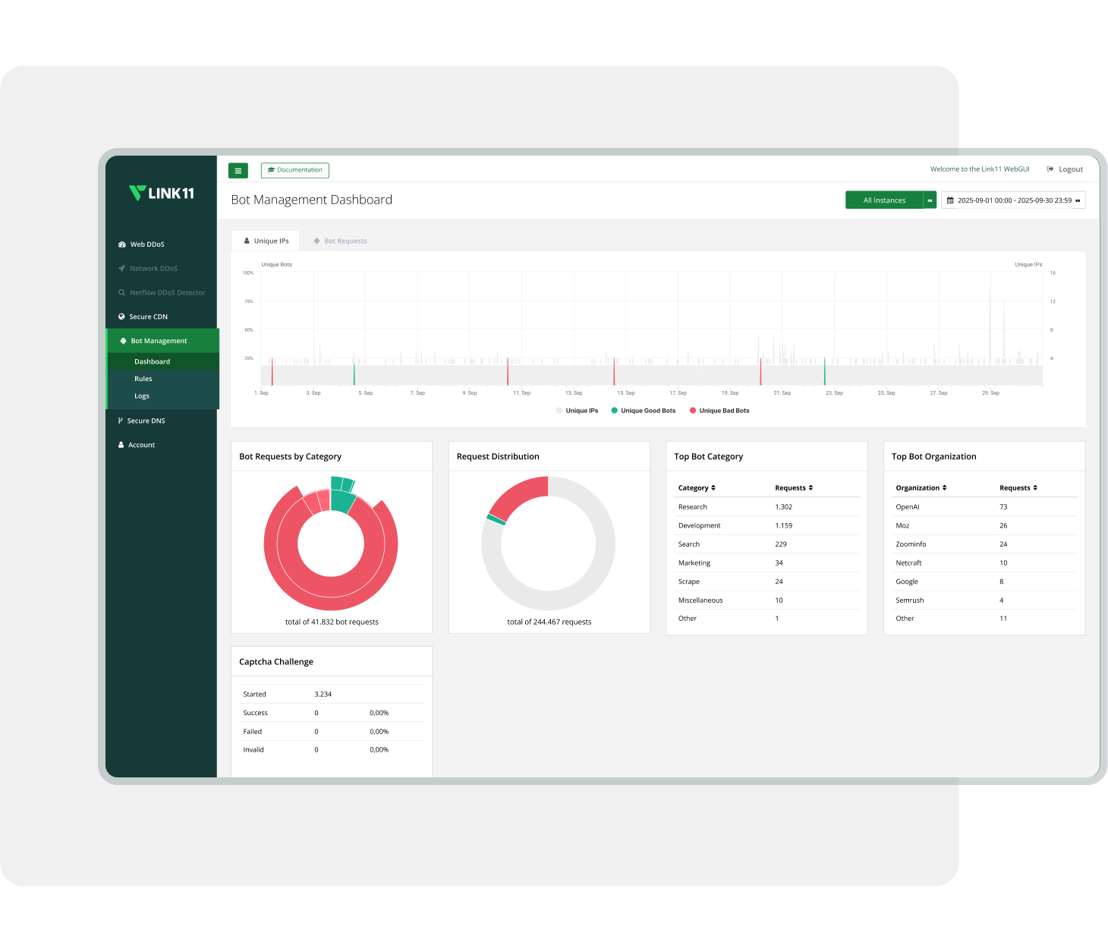Click the hamburger menu toggle button
The height and width of the screenshot is (952, 1108).
click(x=238, y=171)
